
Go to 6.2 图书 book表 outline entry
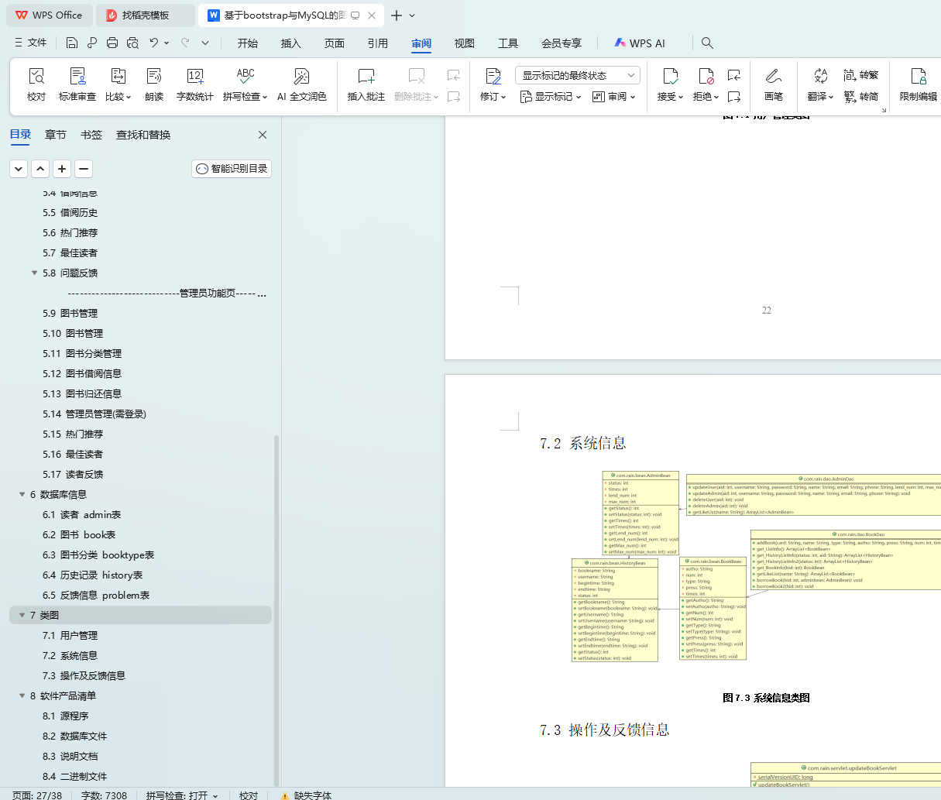click(79, 534)
